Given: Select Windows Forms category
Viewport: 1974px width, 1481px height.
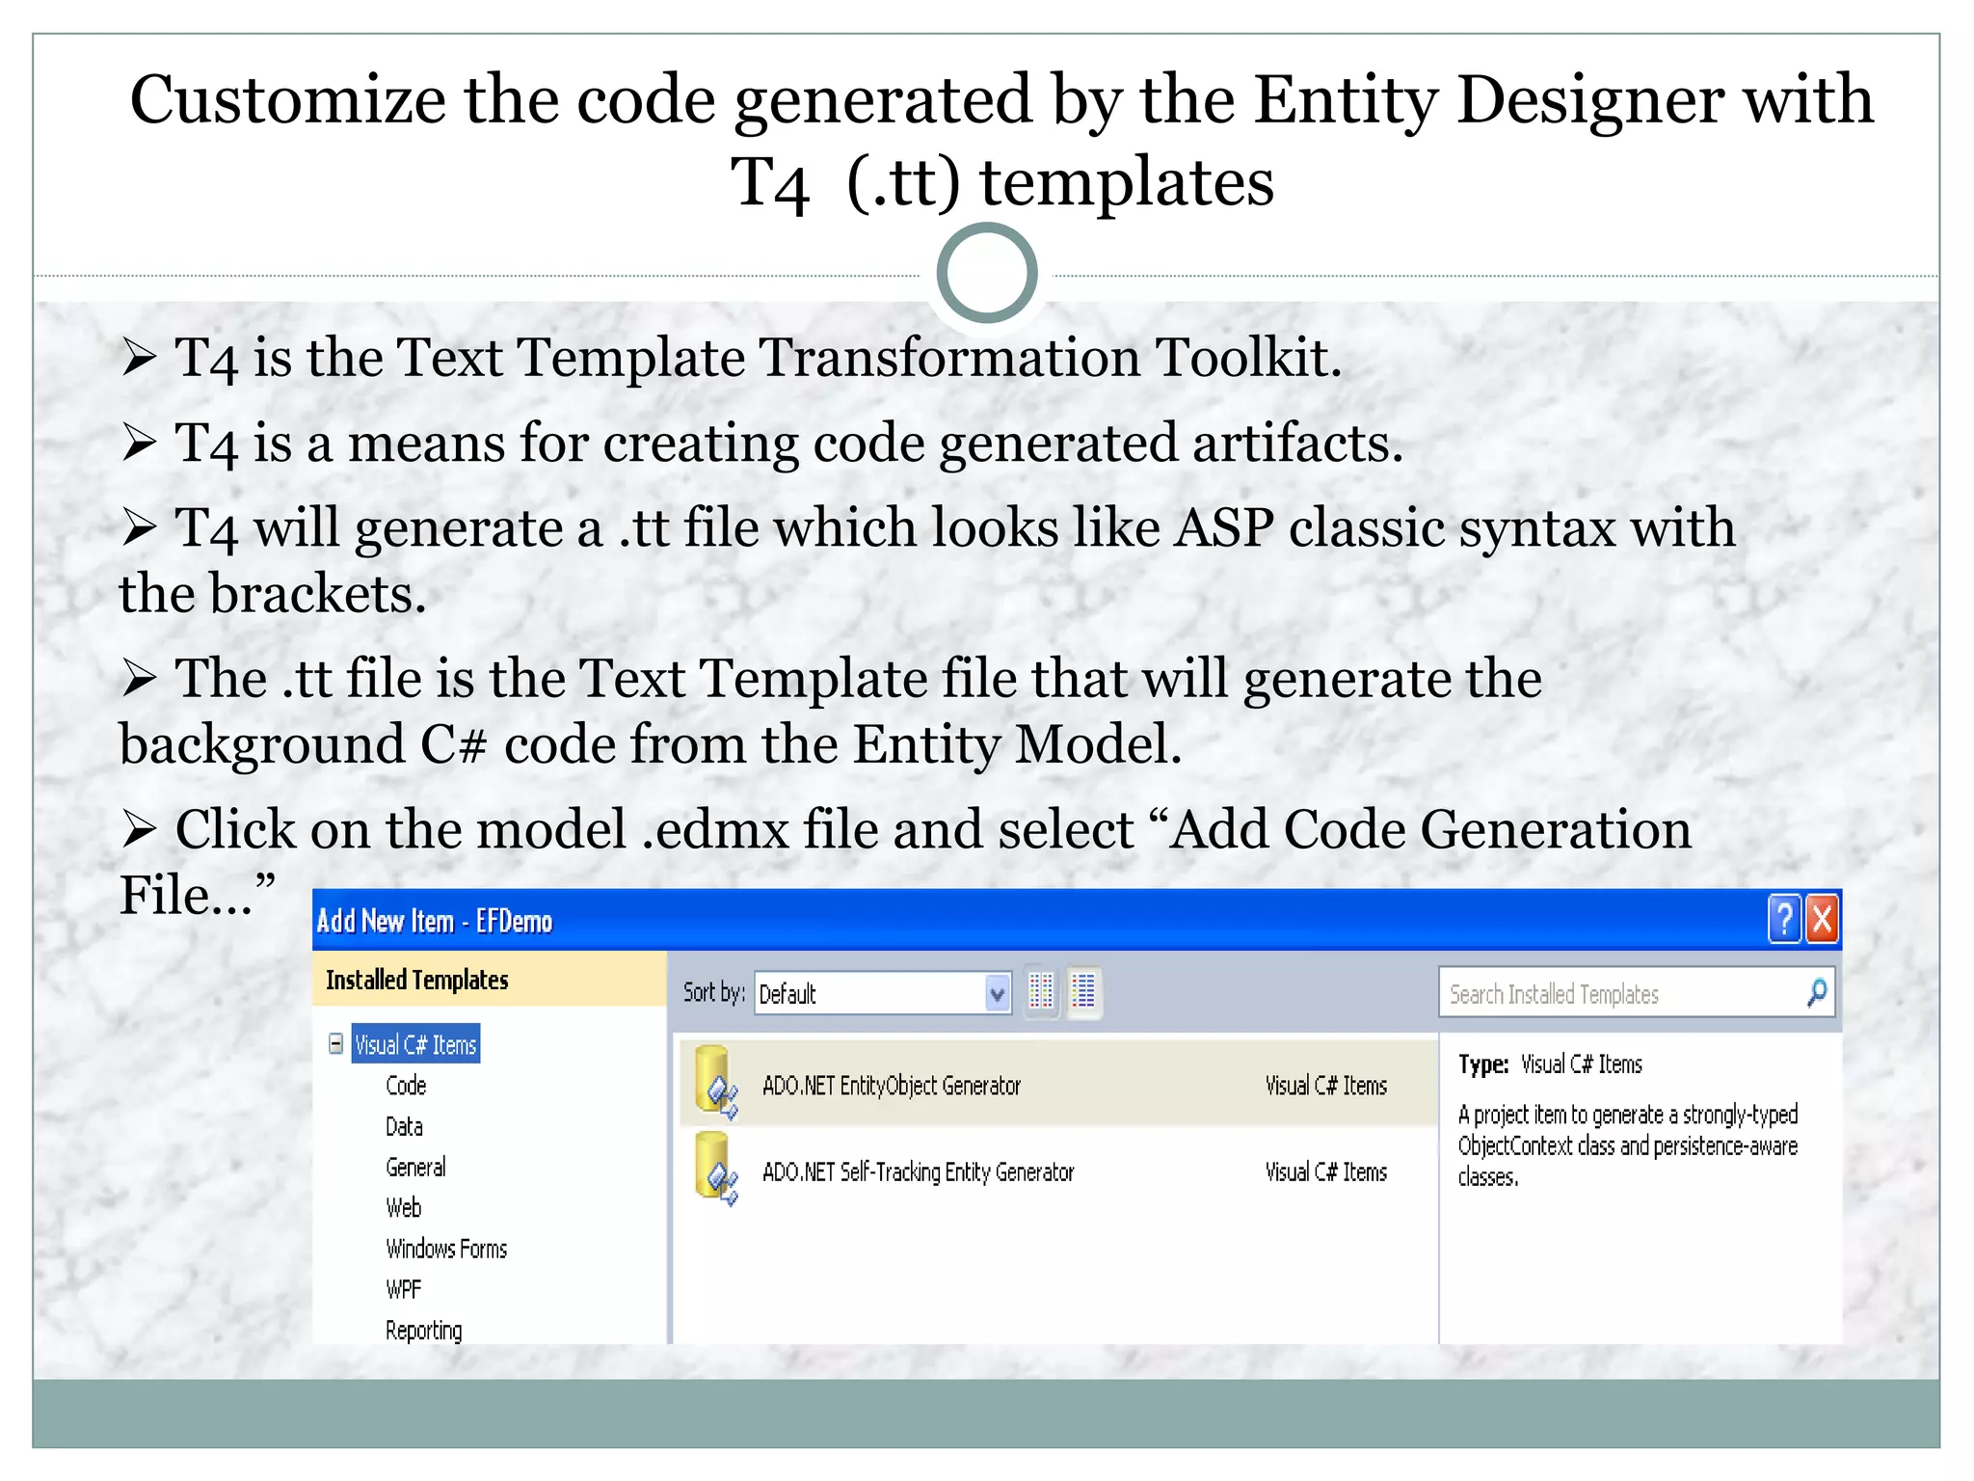Looking at the screenshot, I should [446, 1250].
